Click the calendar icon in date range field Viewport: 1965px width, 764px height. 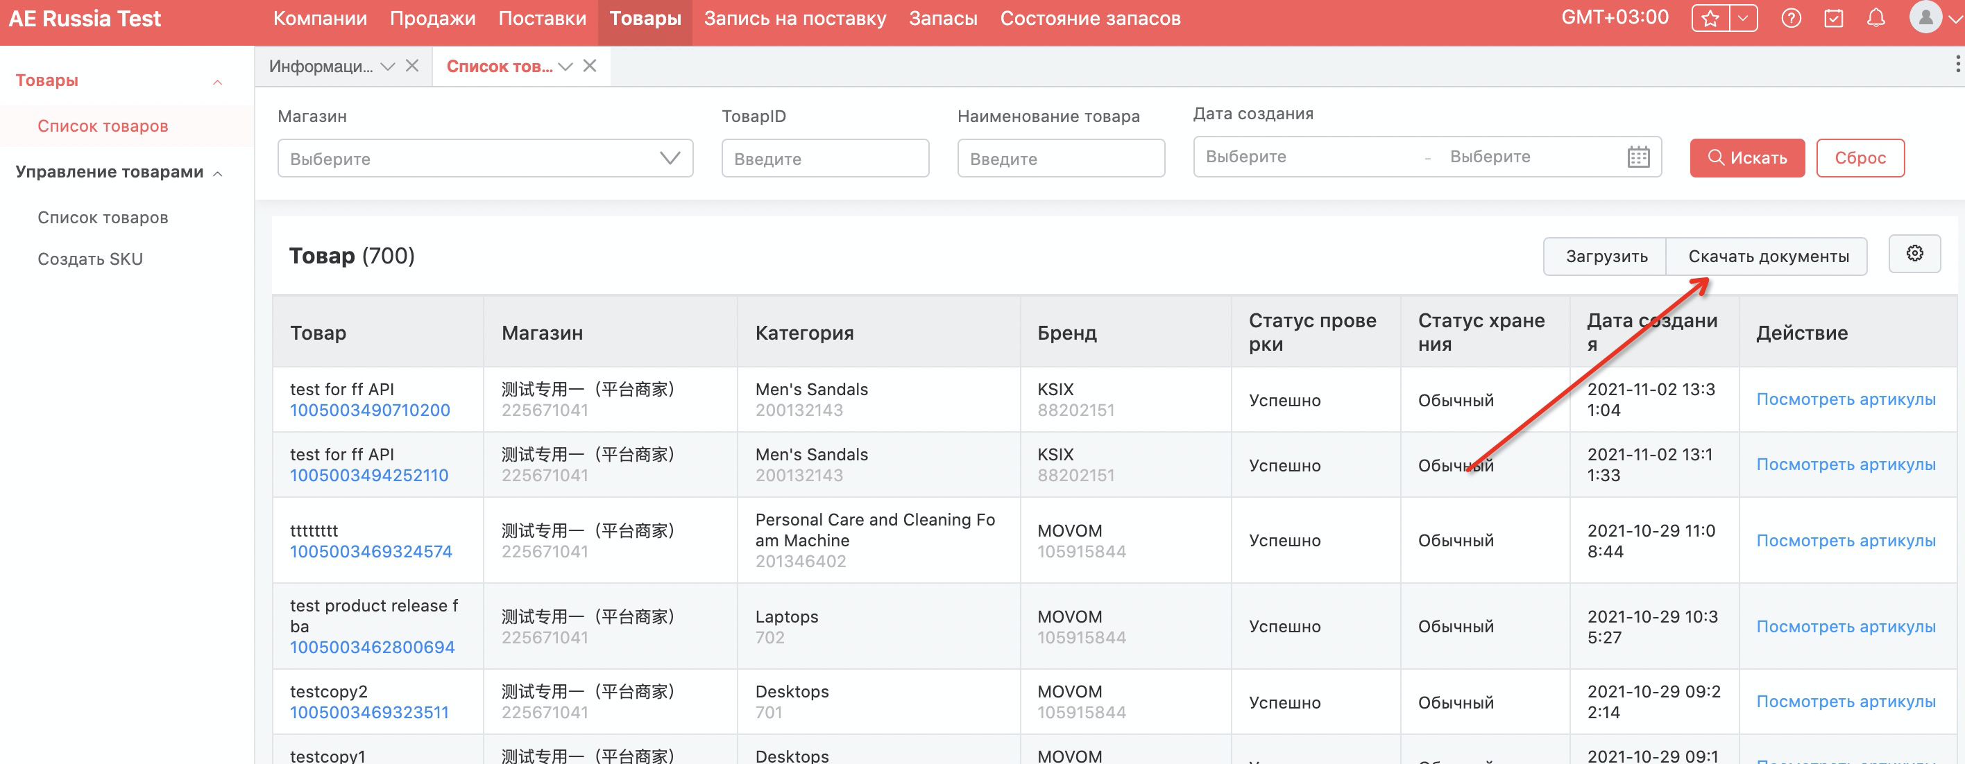click(1637, 157)
